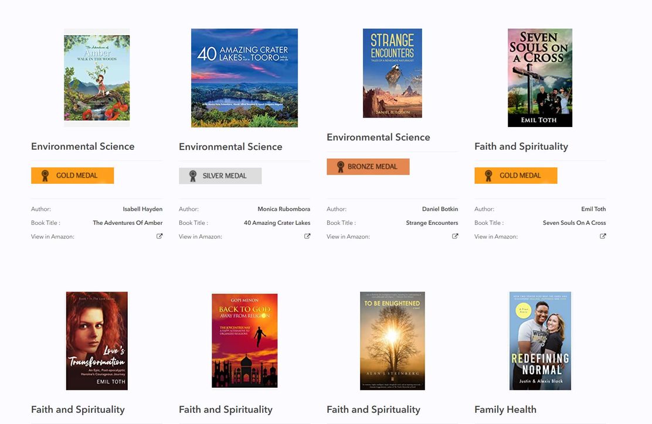The width and height of the screenshot is (652, 424).
Task: Open The Adventures of Amber book cover
Action: coord(97,78)
